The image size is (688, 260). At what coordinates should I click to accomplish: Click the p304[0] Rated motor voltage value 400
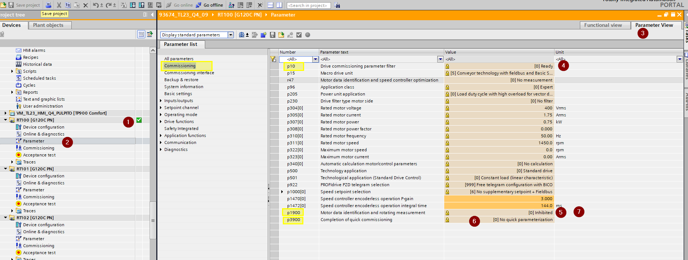coord(499,108)
